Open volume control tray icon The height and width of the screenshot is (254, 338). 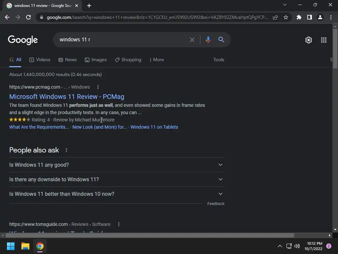pyautogui.click(x=297, y=246)
